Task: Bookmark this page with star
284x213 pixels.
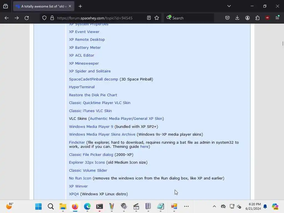Action: coord(157,18)
